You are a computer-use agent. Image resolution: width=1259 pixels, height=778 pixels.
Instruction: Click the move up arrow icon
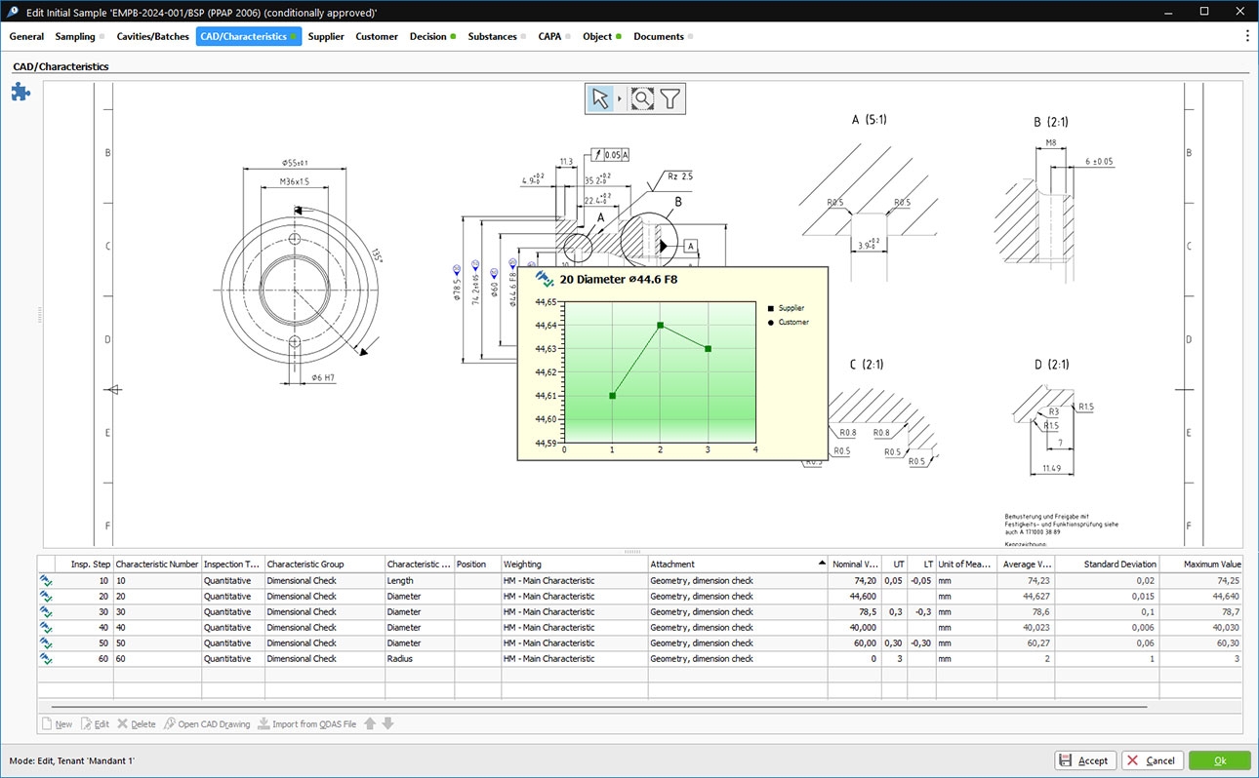[370, 724]
